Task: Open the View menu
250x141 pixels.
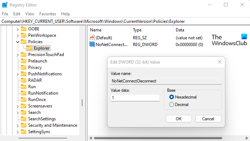Action: coord(30,14)
